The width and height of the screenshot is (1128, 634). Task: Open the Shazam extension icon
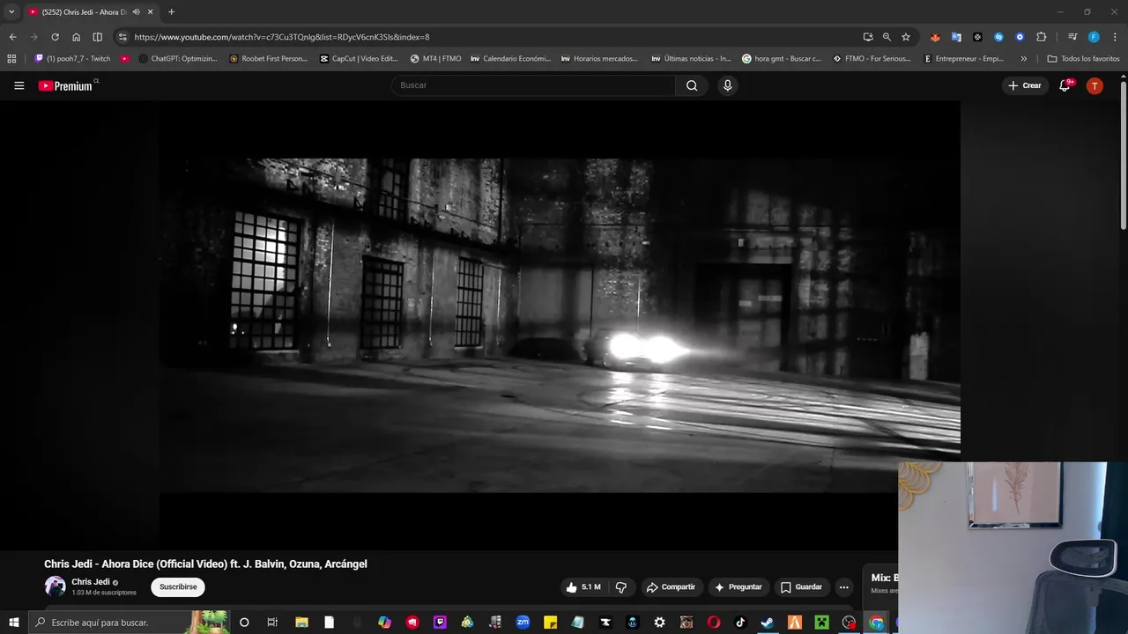(x=998, y=37)
